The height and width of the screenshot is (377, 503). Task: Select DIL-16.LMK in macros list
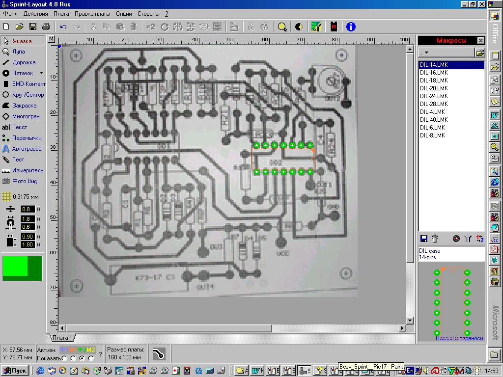(x=433, y=73)
